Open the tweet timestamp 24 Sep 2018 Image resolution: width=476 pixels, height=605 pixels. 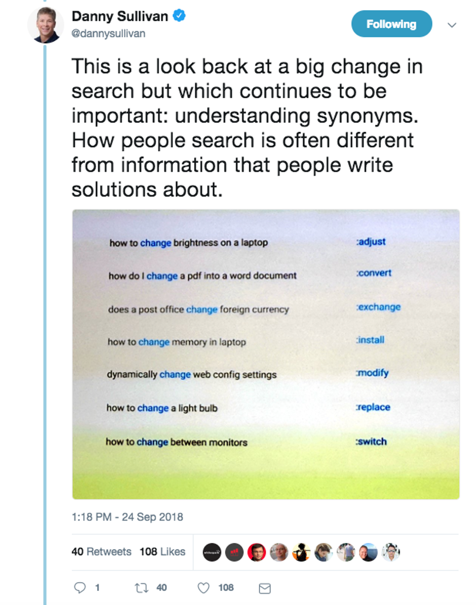[127, 517]
